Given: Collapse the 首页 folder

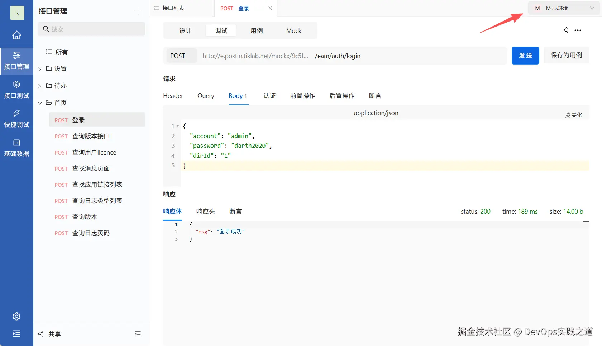Looking at the screenshot, I should click(x=40, y=103).
